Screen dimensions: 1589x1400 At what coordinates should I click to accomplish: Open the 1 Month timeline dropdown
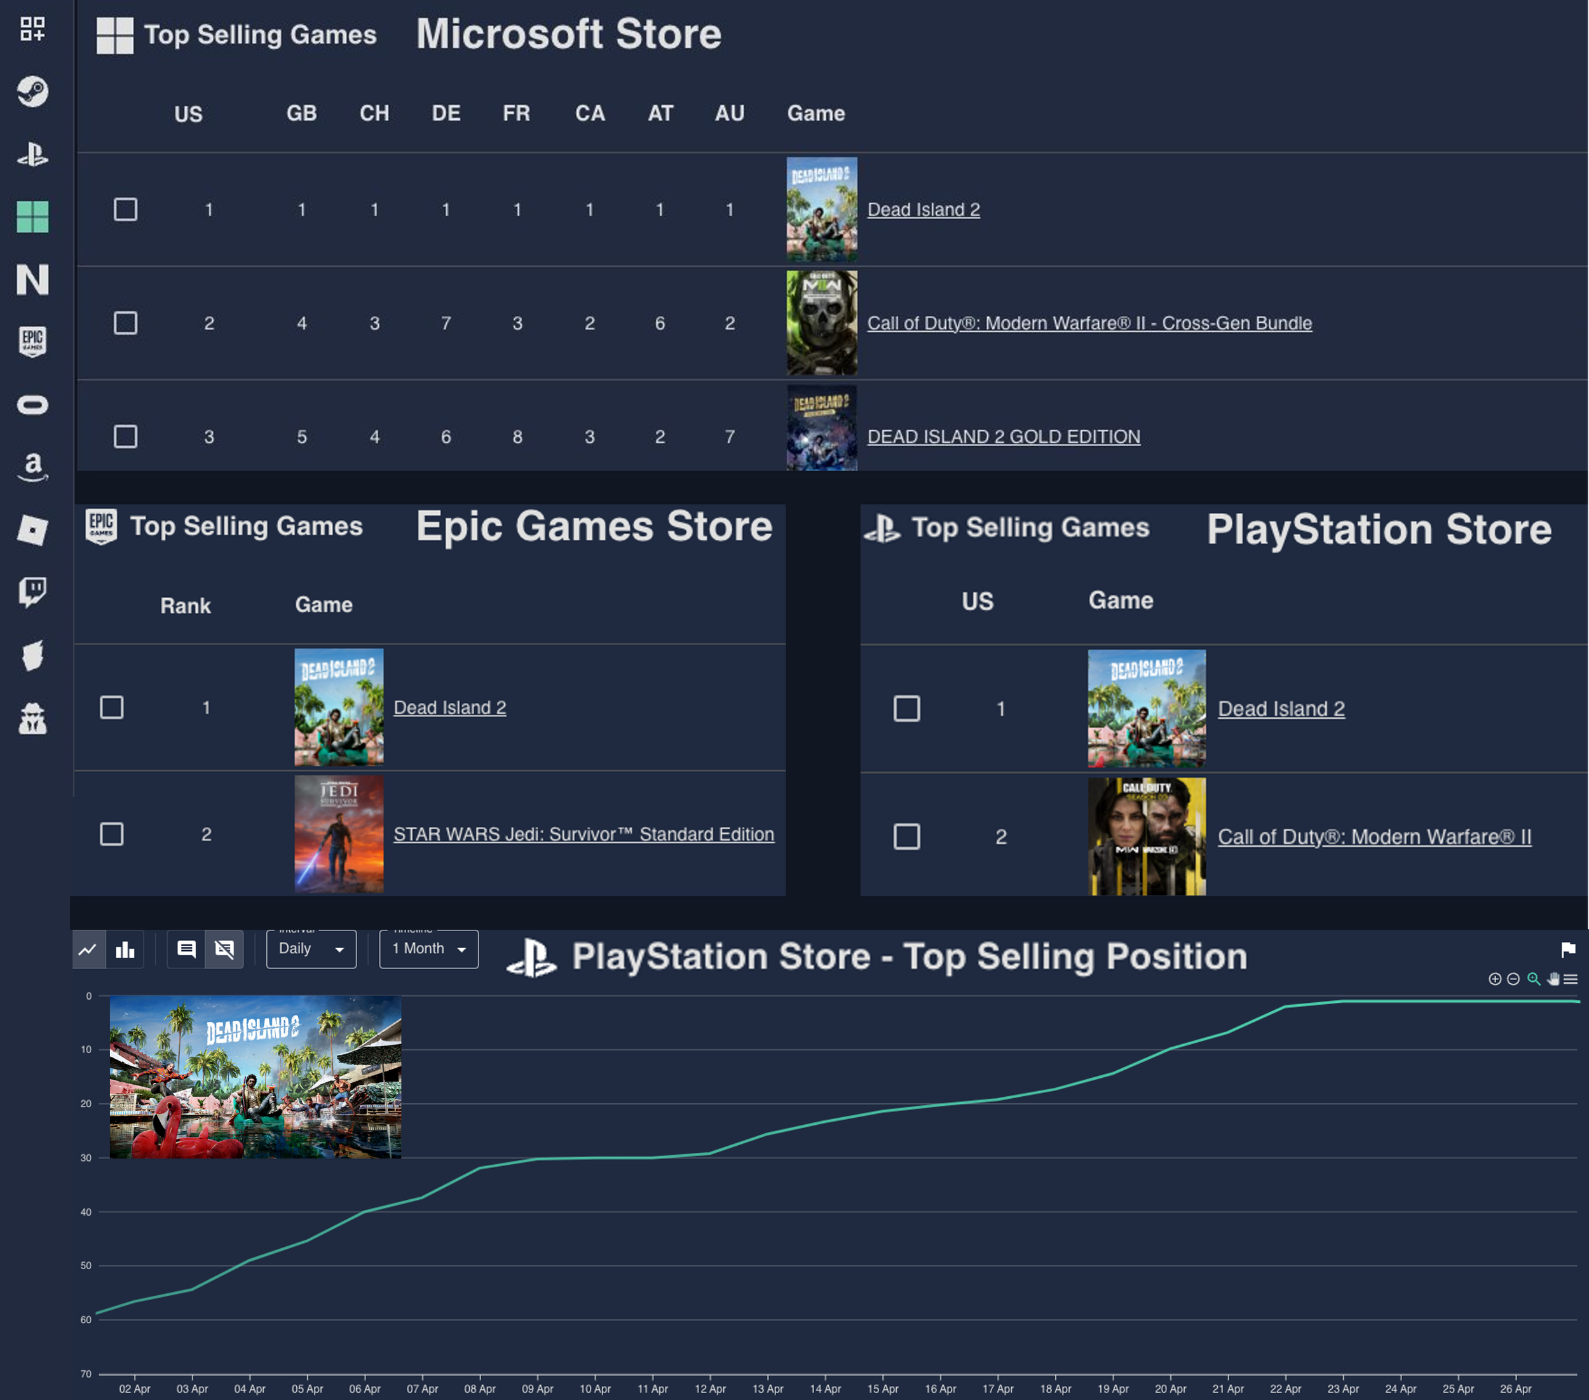point(428,949)
